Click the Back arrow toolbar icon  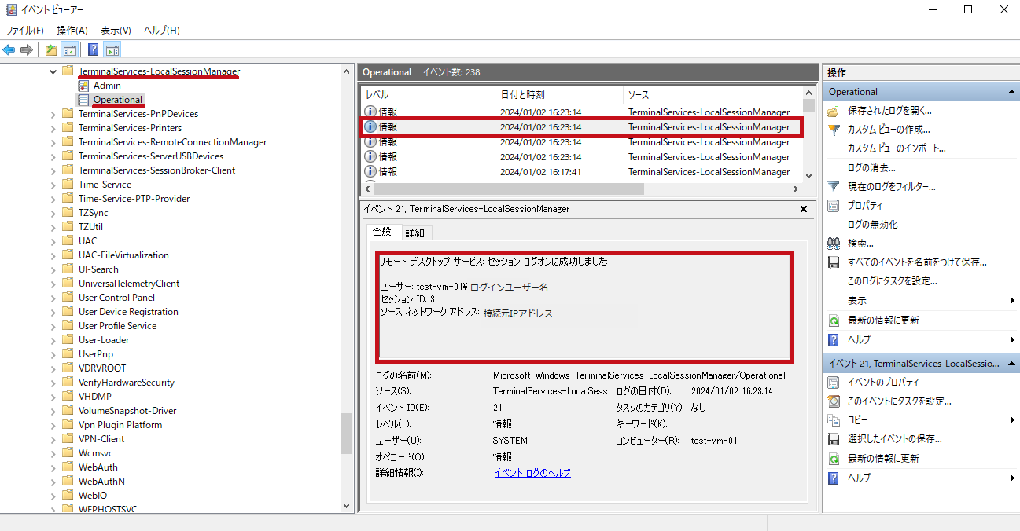(9, 50)
